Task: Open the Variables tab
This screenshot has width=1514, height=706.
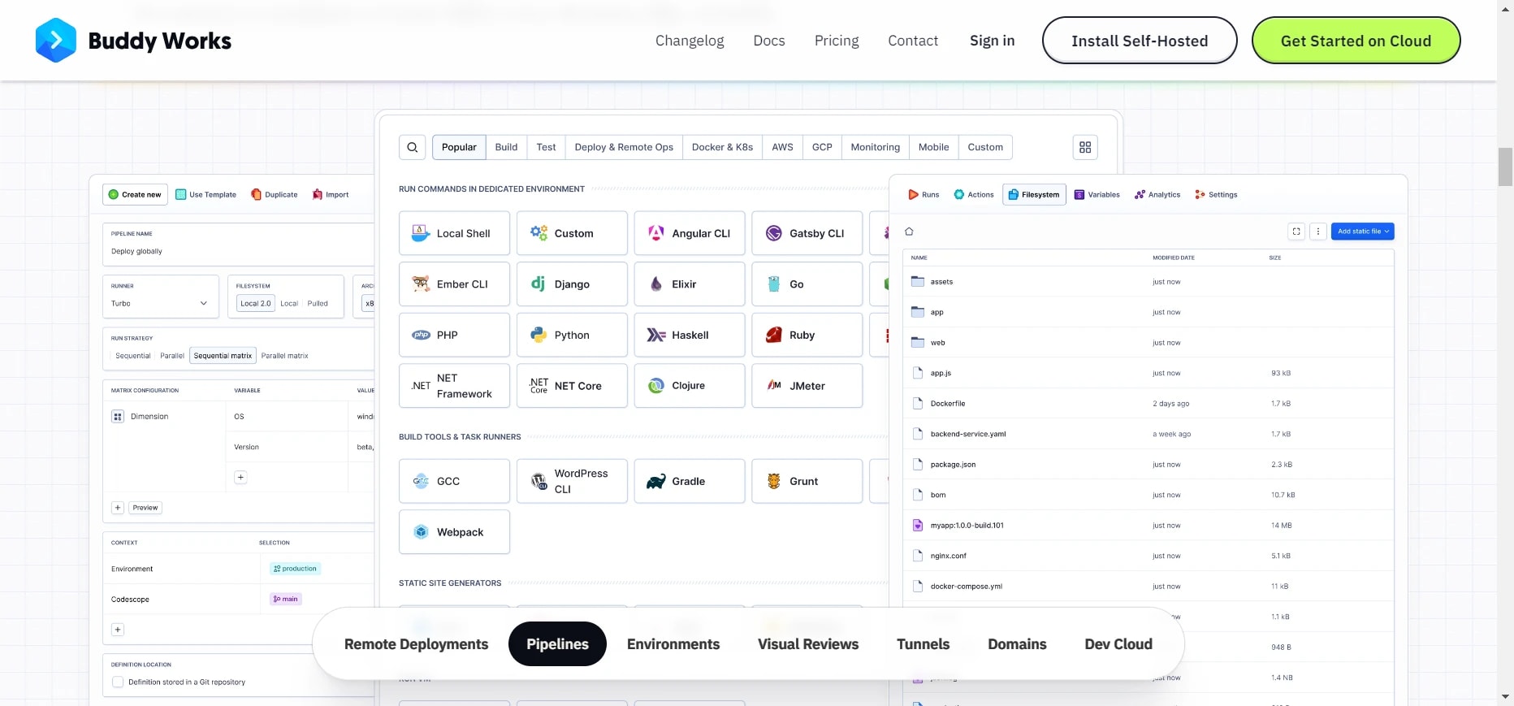Action: coord(1097,195)
